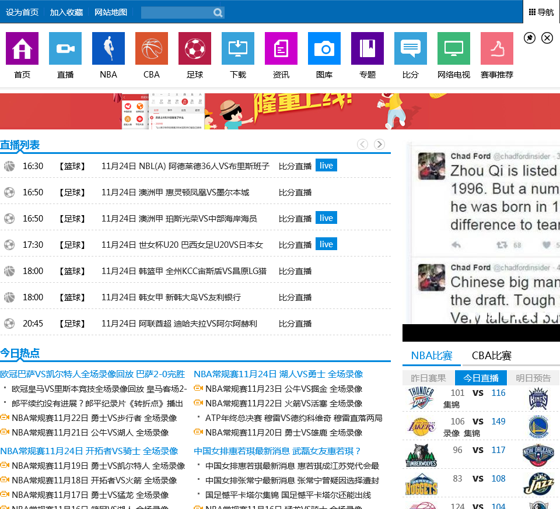Click the Kings team logo

point(538,398)
